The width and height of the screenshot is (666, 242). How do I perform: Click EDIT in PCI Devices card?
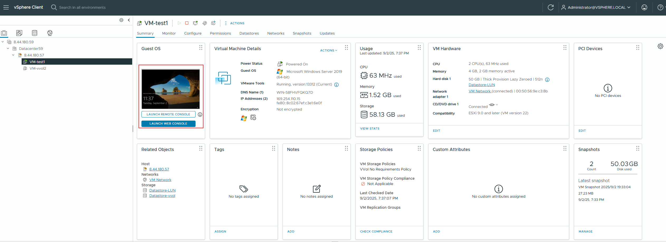(x=582, y=131)
